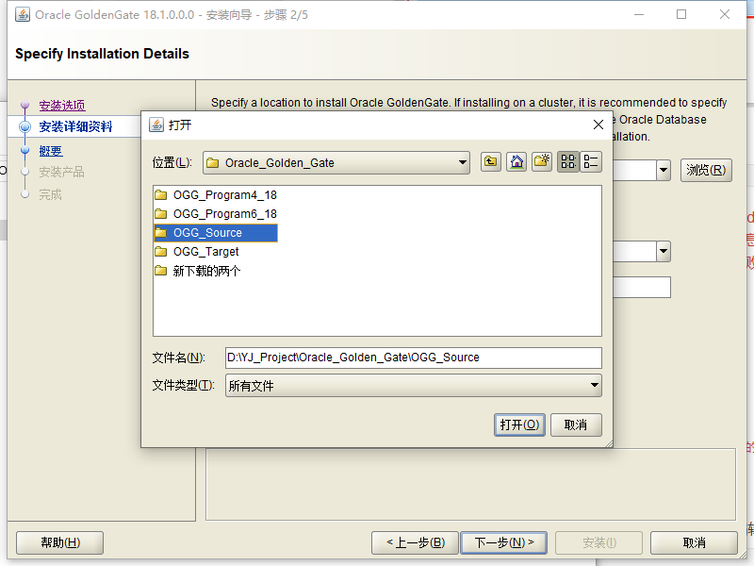Select OGG_Source folder icon

tap(161, 233)
